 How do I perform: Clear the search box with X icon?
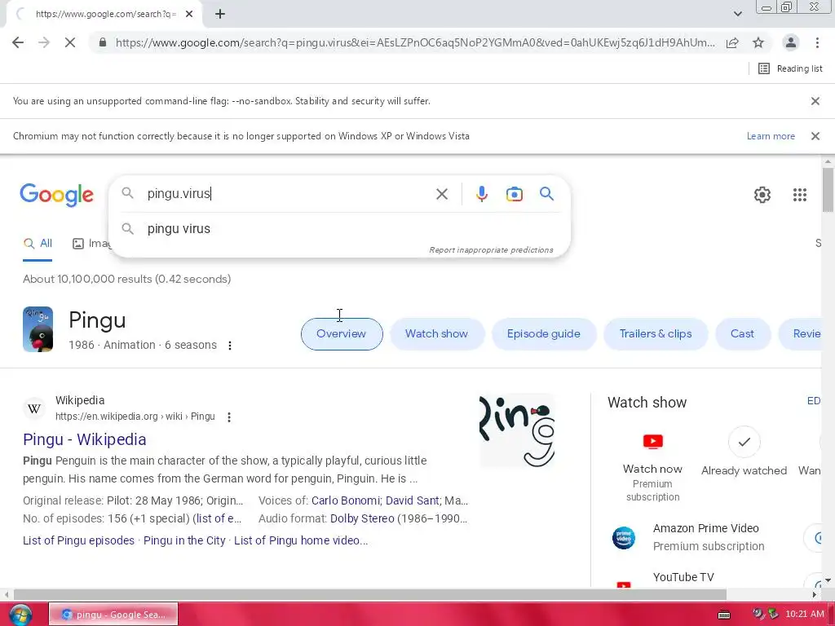(x=441, y=194)
